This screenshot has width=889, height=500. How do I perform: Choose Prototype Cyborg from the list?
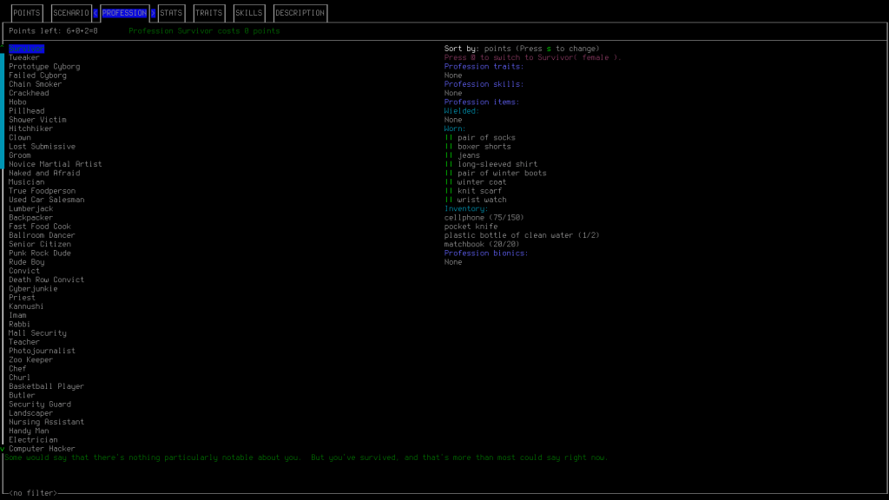(x=44, y=67)
